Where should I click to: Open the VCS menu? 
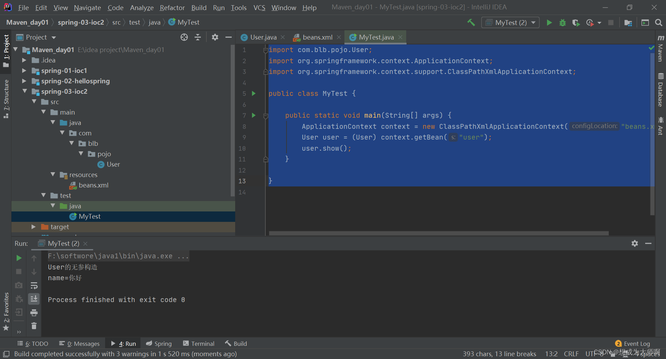(259, 8)
